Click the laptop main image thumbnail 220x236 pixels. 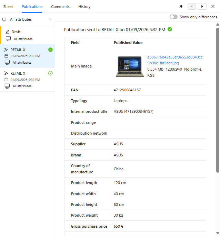(x=129, y=66)
